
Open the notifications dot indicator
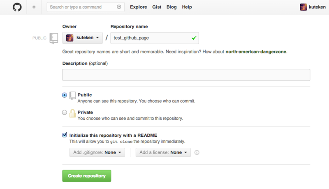pos(34,7)
